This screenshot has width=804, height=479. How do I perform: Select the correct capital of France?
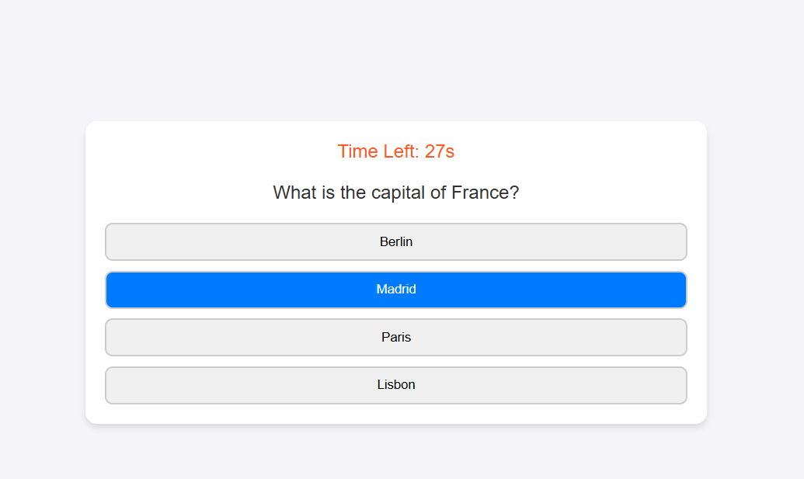click(x=396, y=337)
